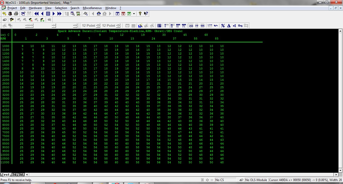Click the chip icon with green dashes
The width and height of the screenshot is (343, 184).
(42, 19)
